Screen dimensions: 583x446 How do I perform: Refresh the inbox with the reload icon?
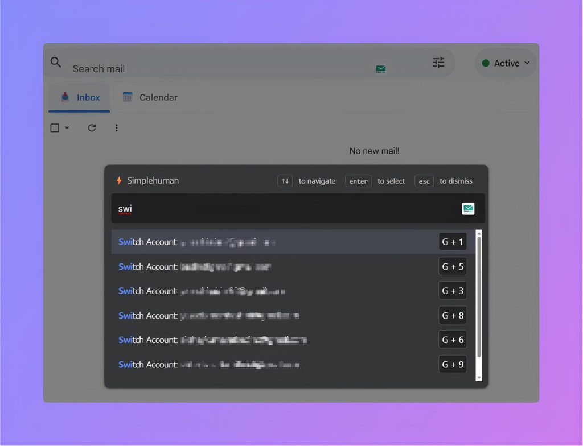pyautogui.click(x=92, y=128)
